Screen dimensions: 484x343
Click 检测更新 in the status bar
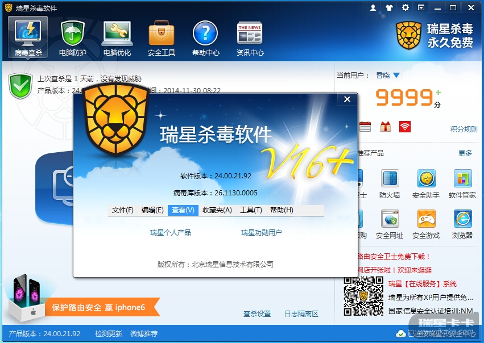coord(108,333)
